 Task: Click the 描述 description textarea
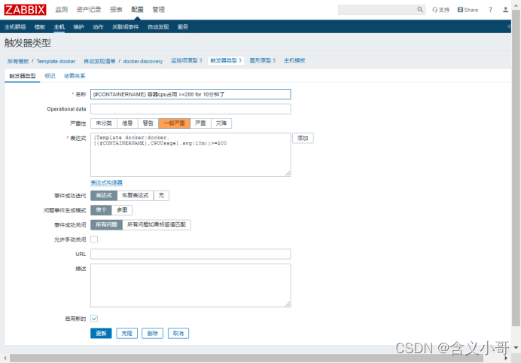point(190,285)
